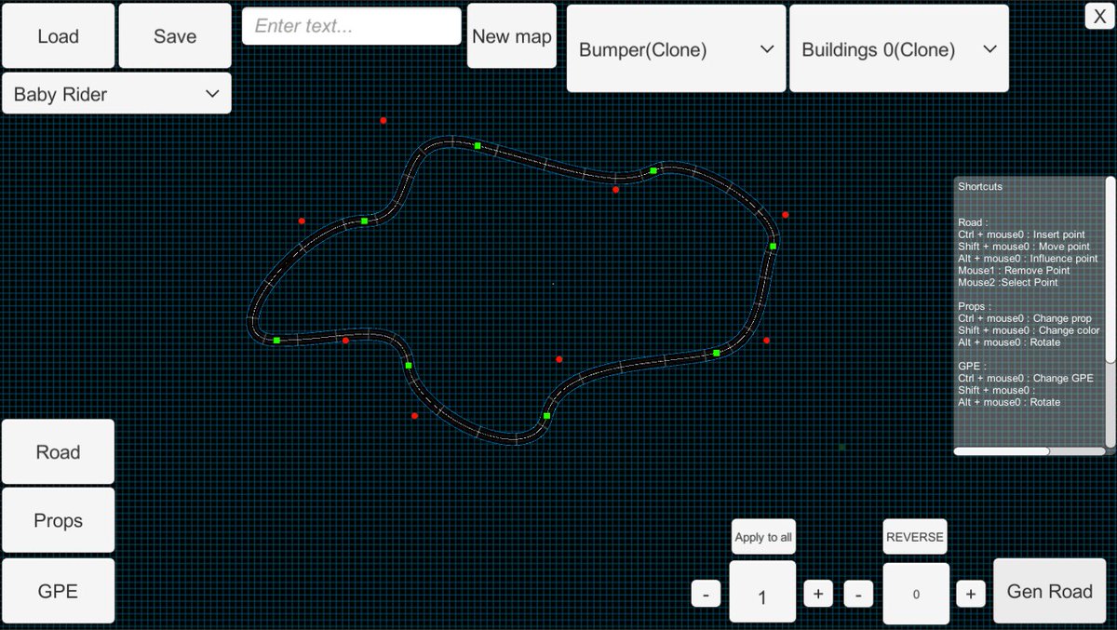Click the Load button
This screenshot has width=1117, height=630.
coord(58,35)
